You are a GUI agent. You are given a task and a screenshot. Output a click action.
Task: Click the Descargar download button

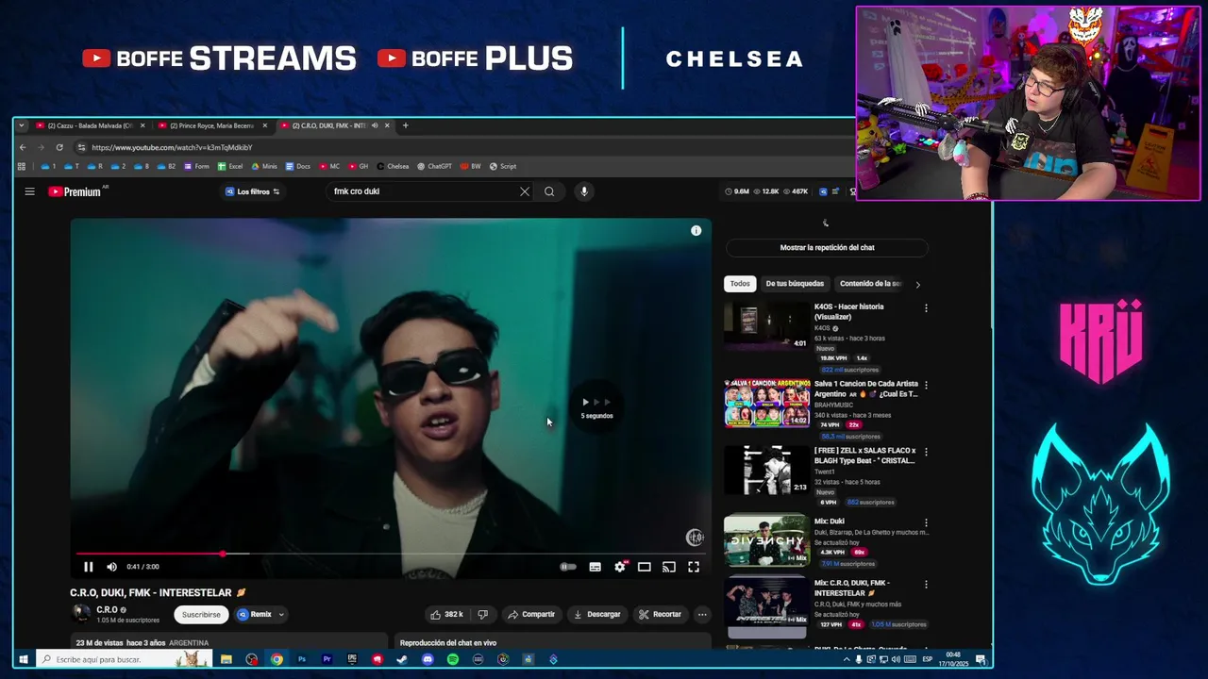click(597, 614)
